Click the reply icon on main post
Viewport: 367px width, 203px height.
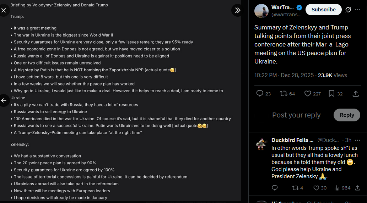[x=260, y=93]
